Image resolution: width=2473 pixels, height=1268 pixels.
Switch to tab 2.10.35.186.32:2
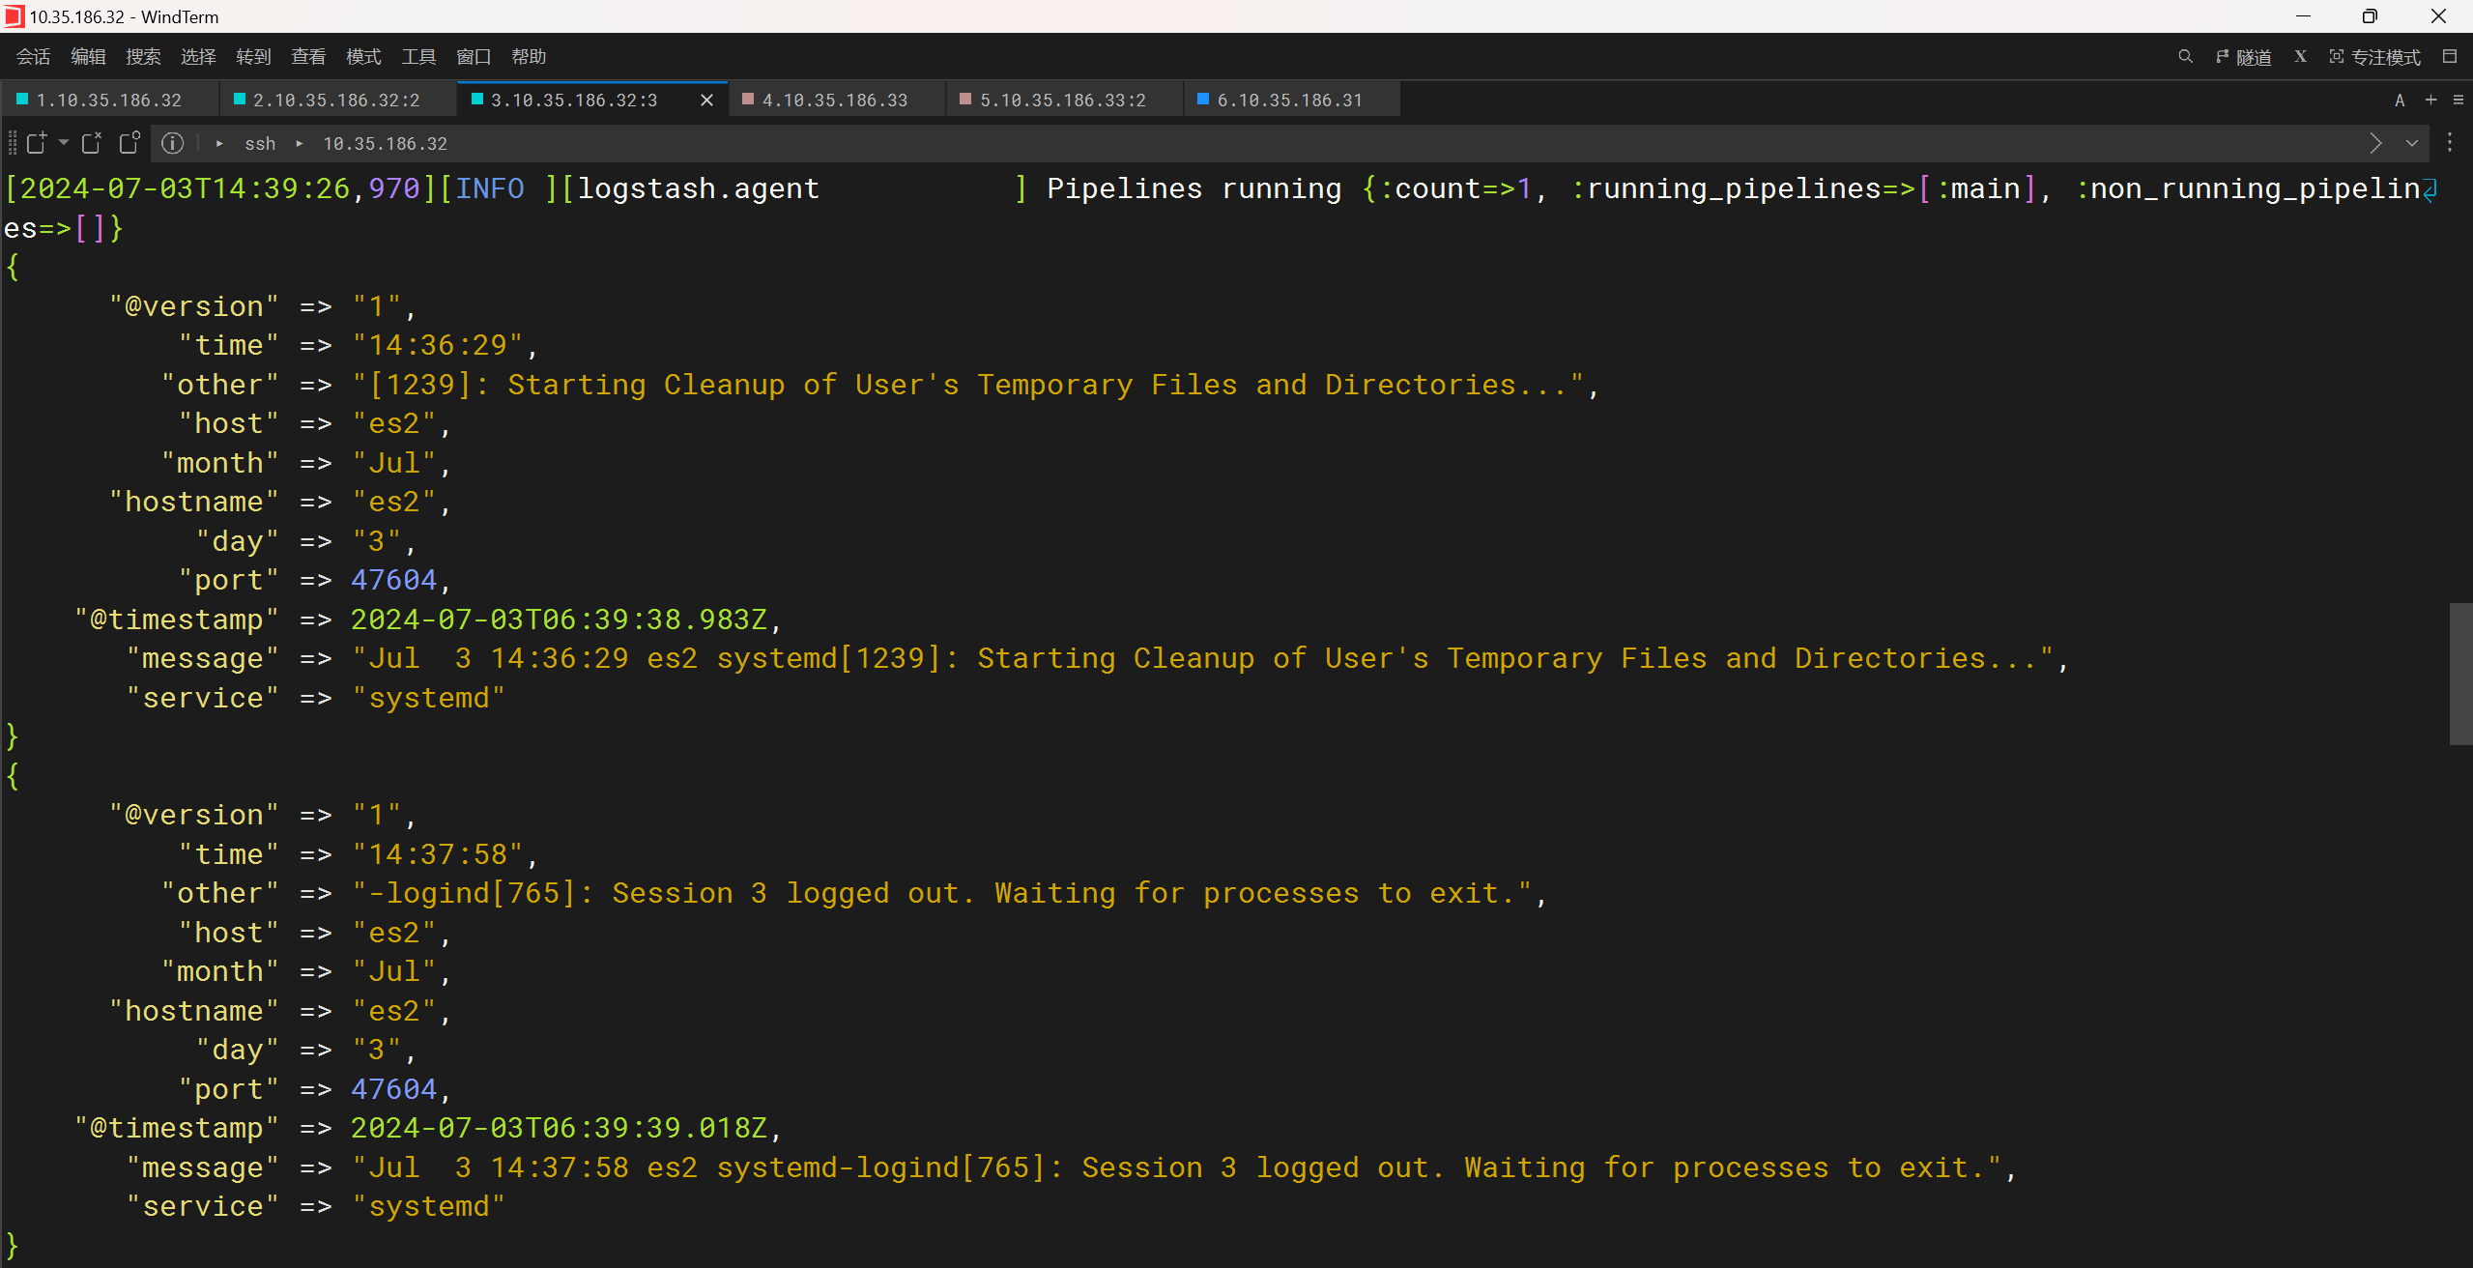tap(336, 100)
